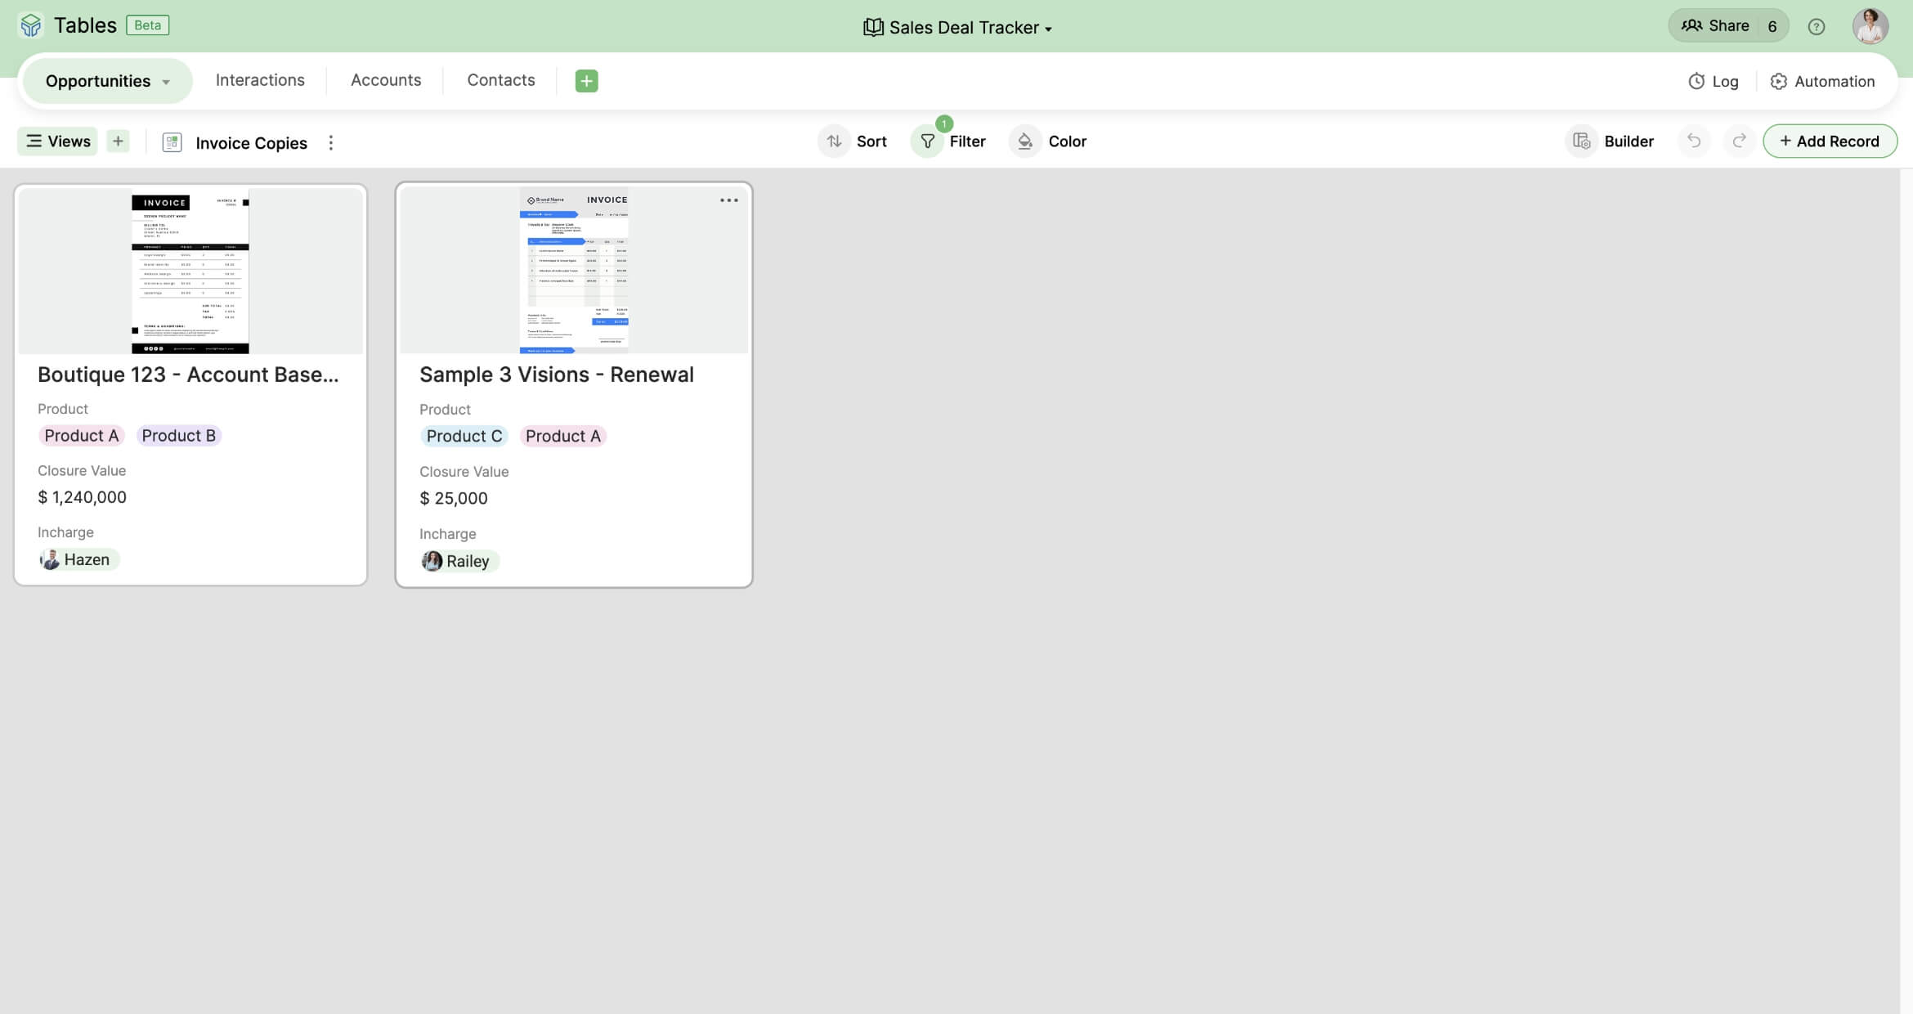Open the user profile avatar
1913x1014 pixels.
click(x=1869, y=27)
